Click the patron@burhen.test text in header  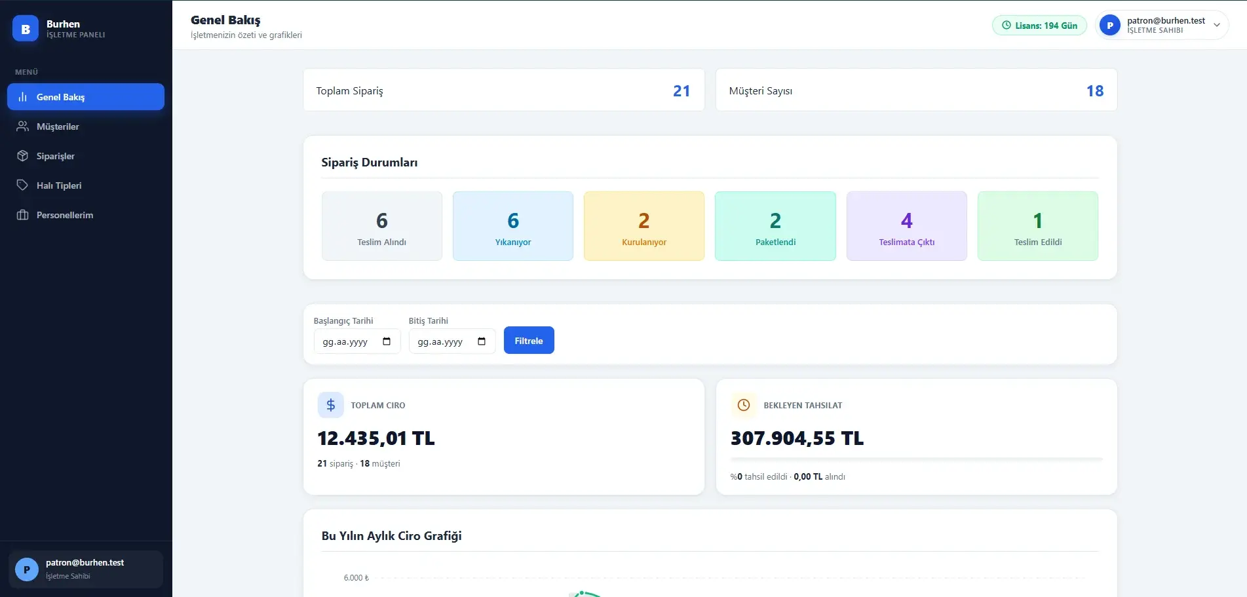(1166, 20)
